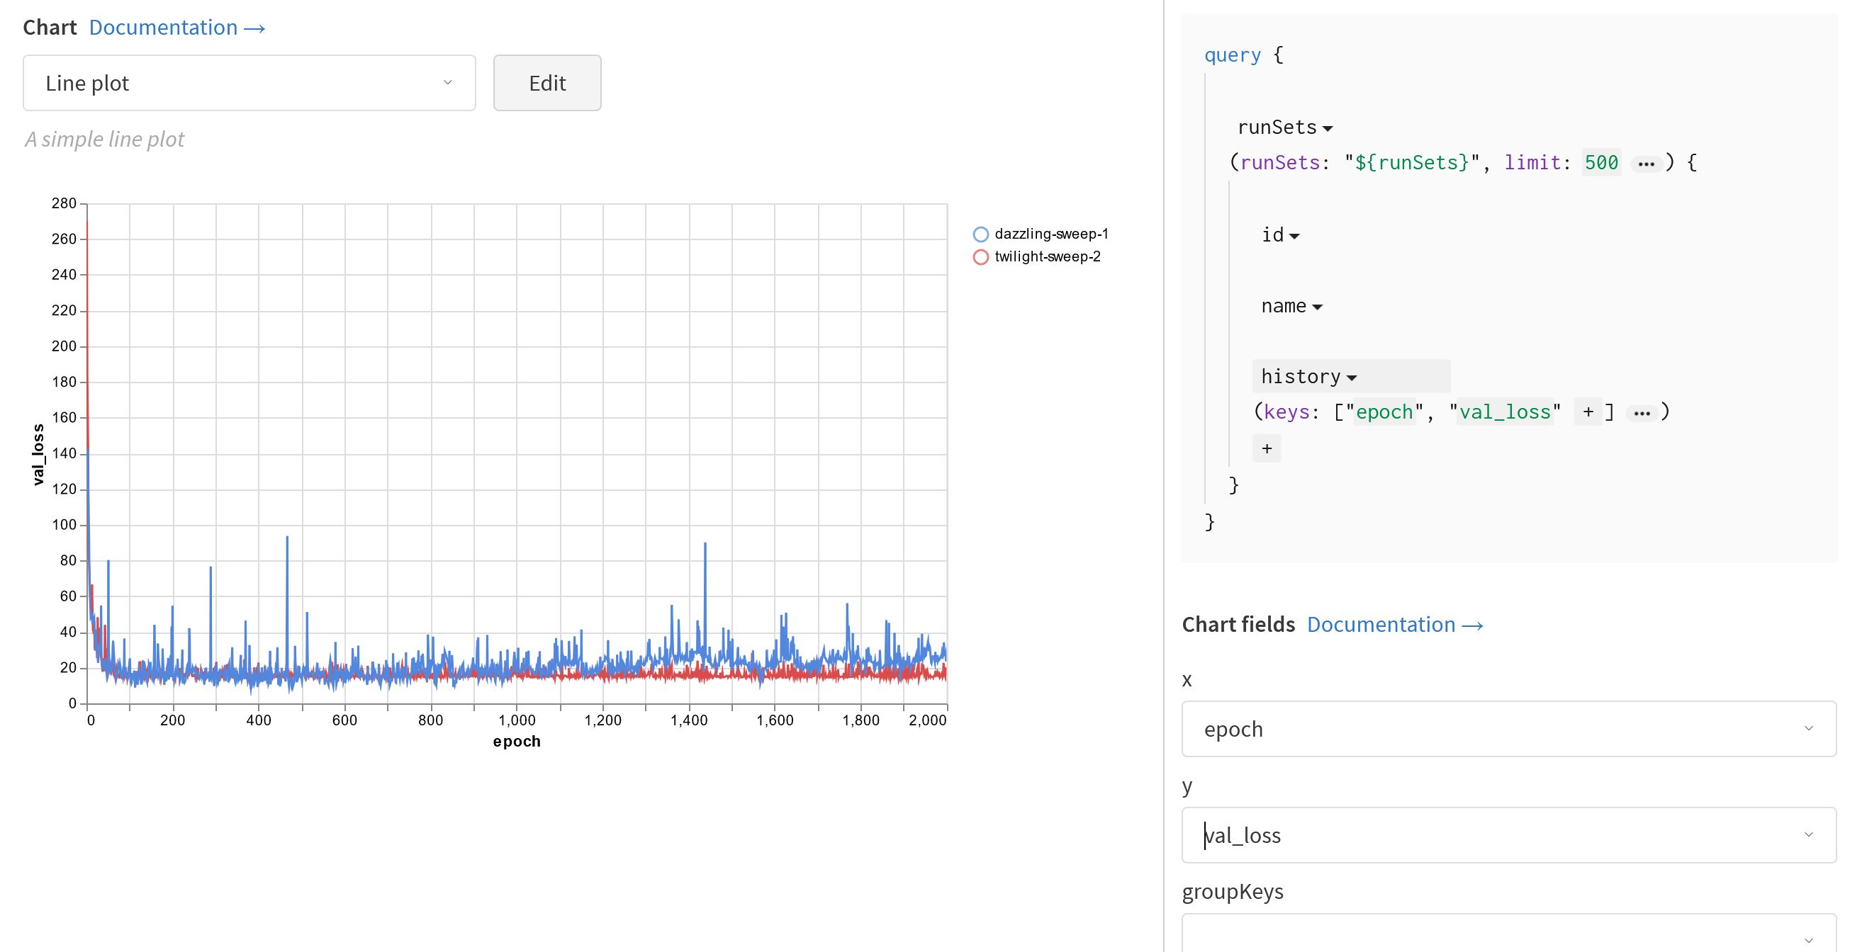Click the Edit button next to Line plot
The height and width of the screenshot is (952, 1850).
[x=546, y=83]
